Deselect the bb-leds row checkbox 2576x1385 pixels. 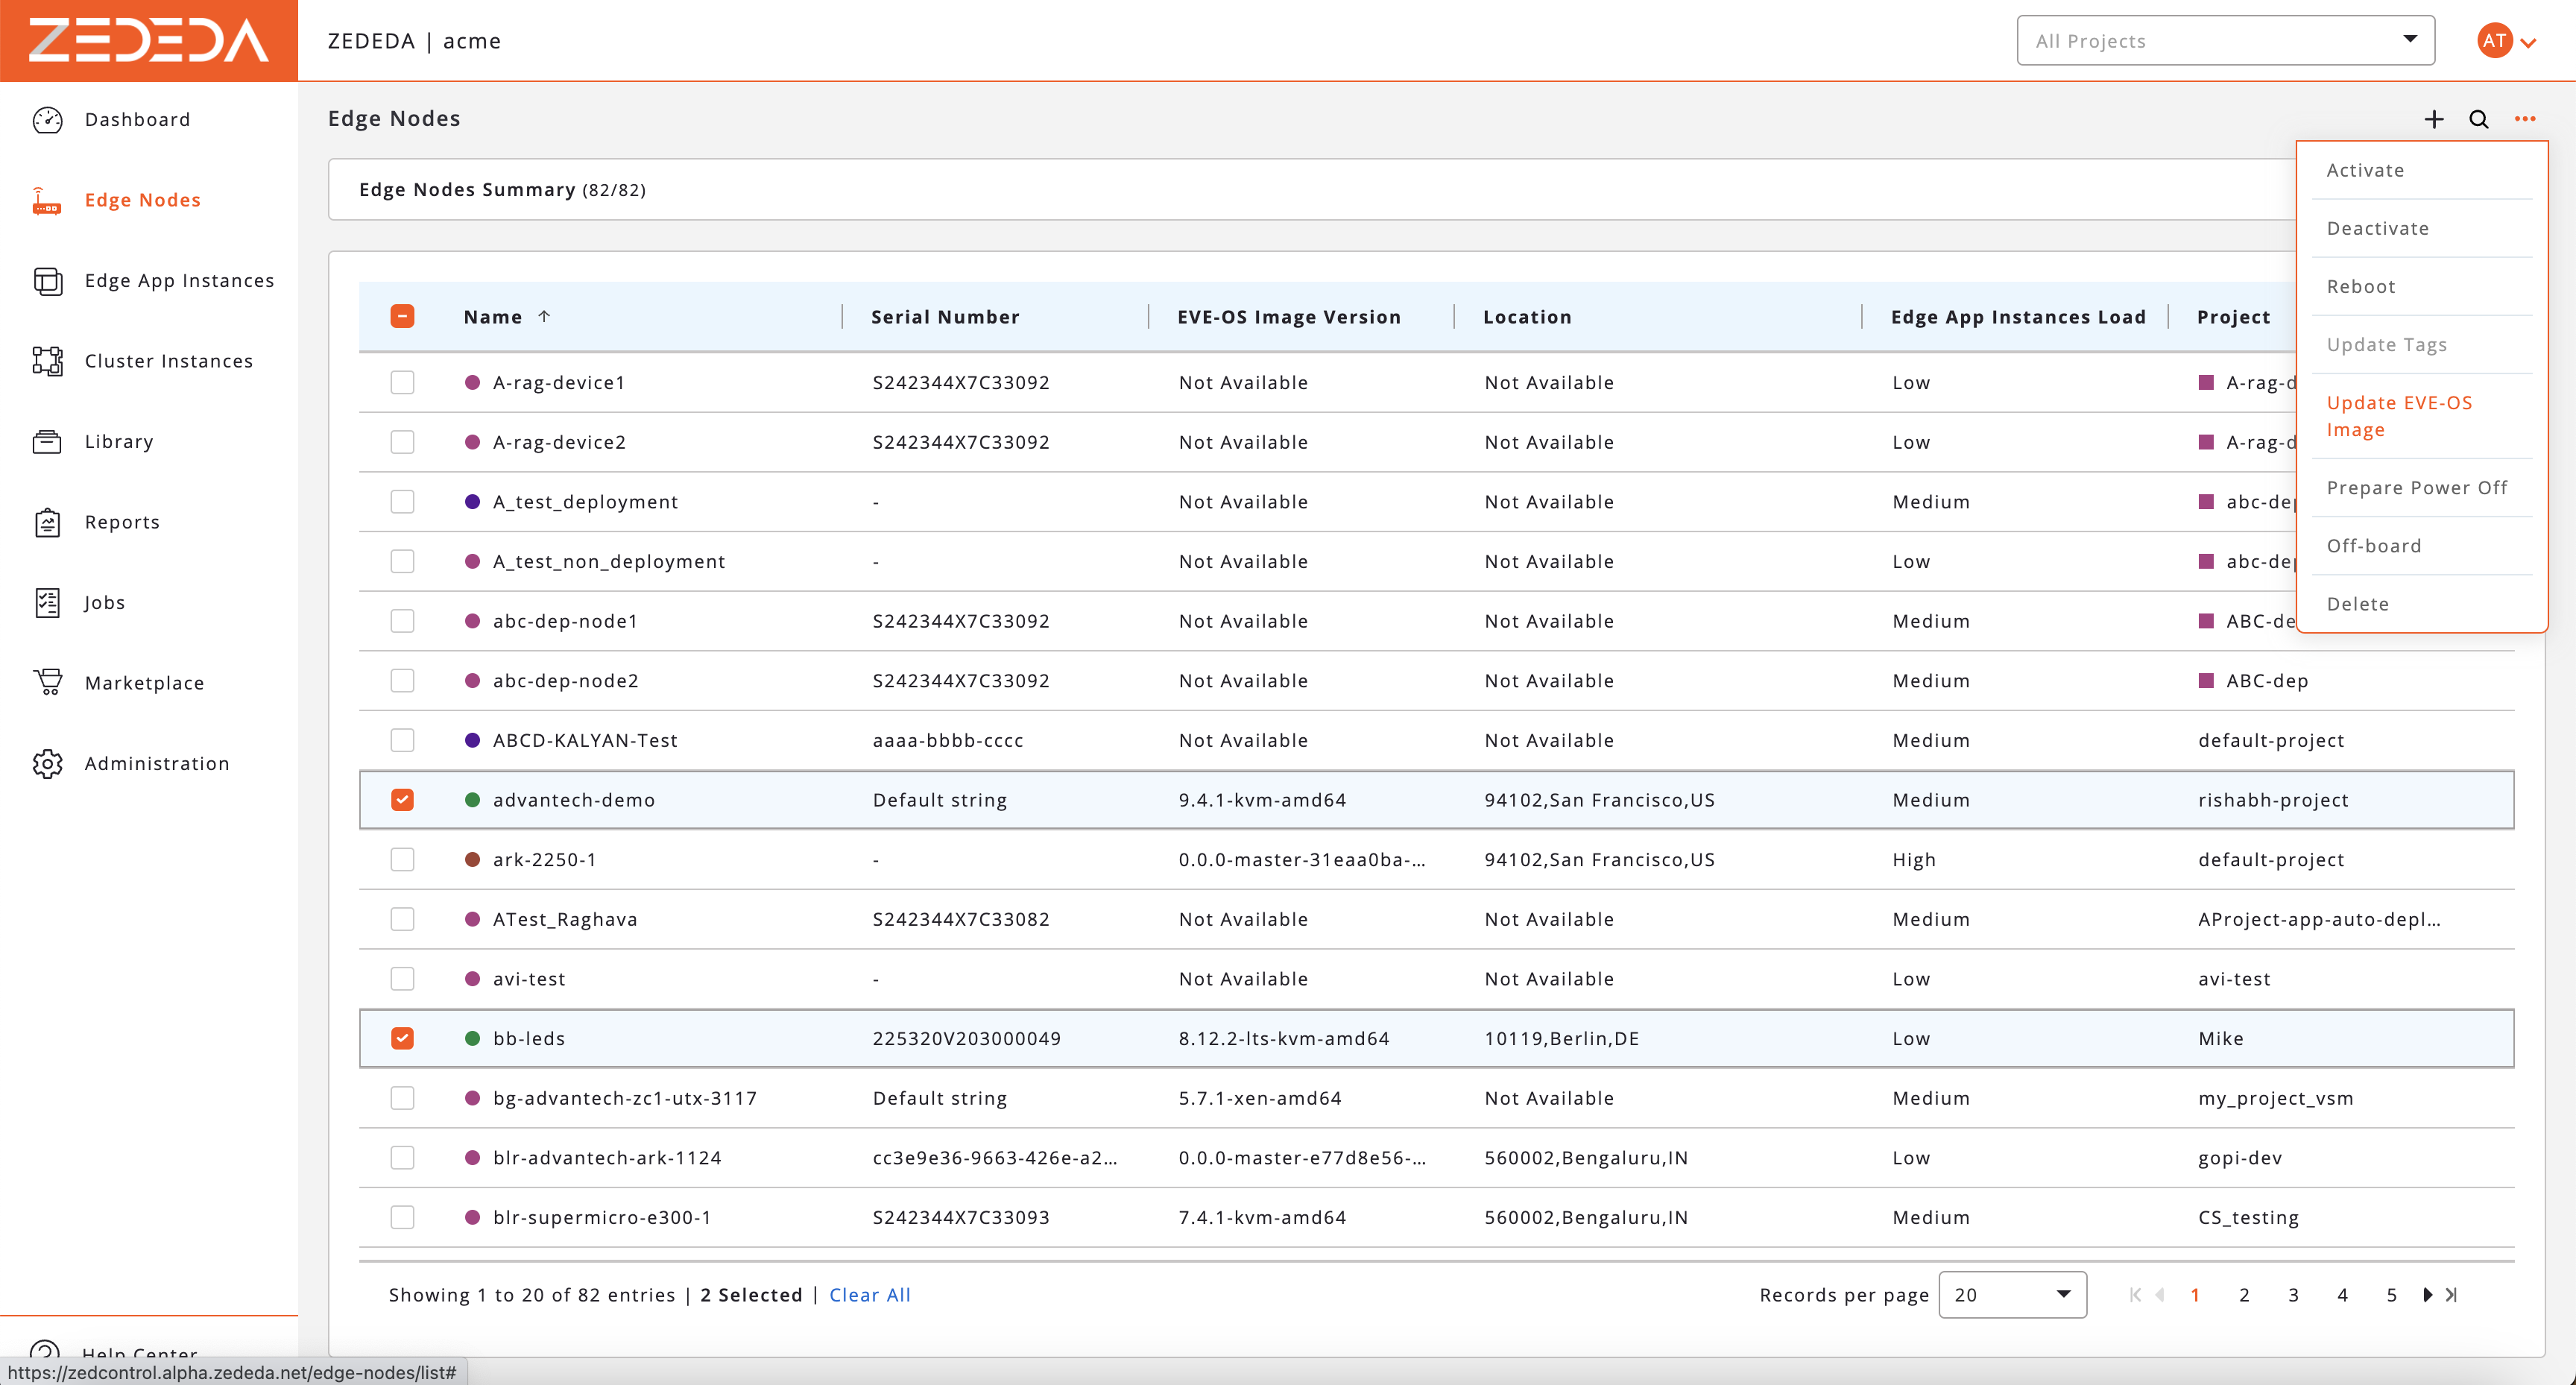point(402,1038)
